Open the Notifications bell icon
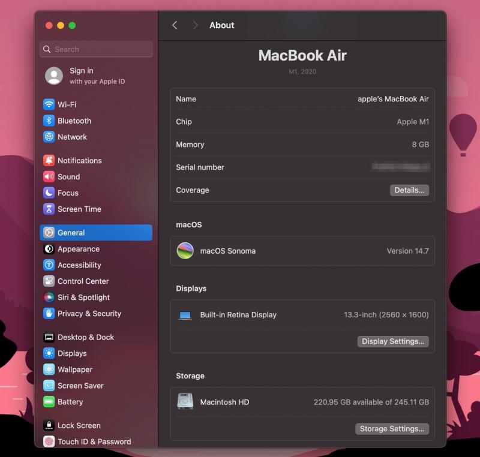The width and height of the screenshot is (480, 457). (49, 161)
